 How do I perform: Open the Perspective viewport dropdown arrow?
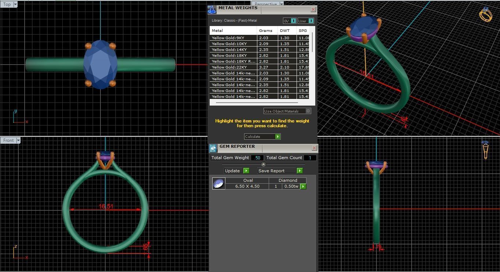coord(282,4)
